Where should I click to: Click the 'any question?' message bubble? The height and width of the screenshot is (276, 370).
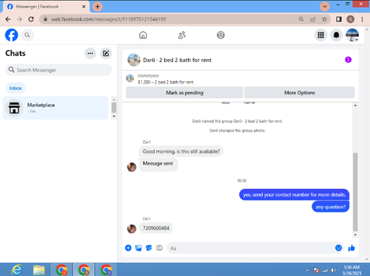[x=331, y=207]
